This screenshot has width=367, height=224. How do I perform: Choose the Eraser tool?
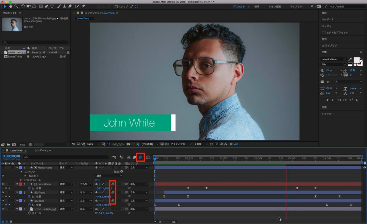(70, 6)
